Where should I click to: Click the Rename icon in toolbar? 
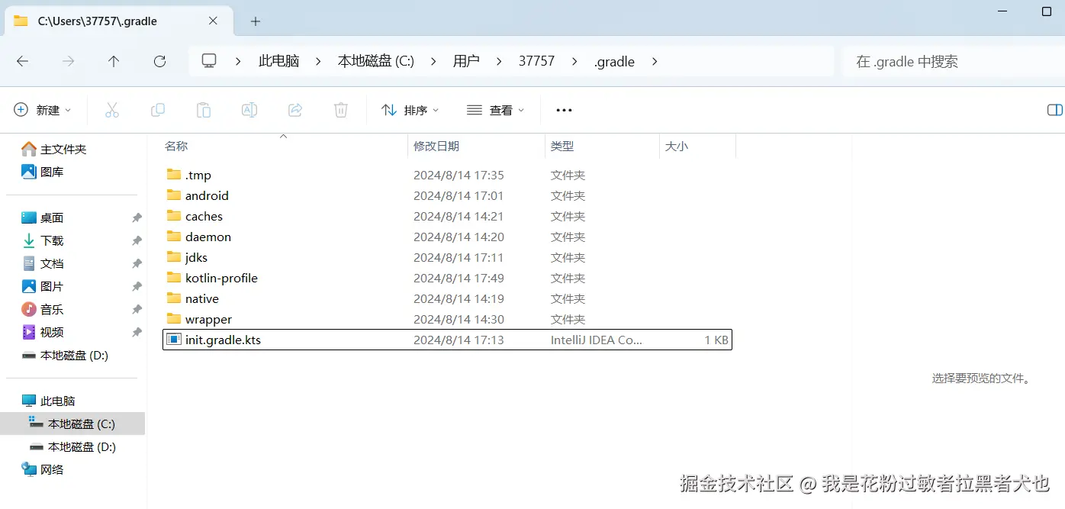pyautogui.click(x=249, y=110)
